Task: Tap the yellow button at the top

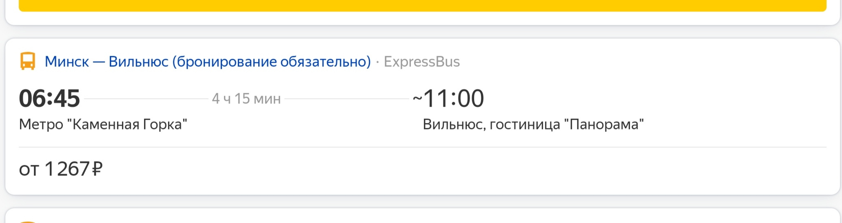Action: point(422,5)
